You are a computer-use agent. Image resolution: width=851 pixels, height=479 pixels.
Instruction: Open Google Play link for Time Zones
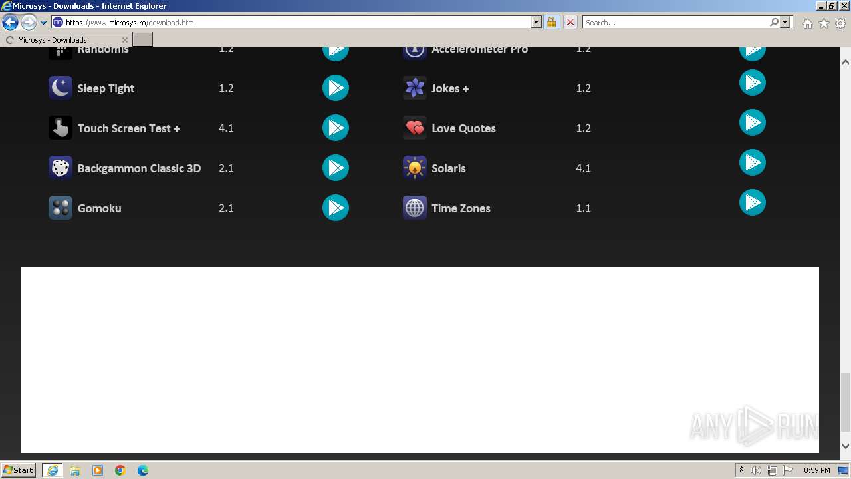tap(753, 202)
